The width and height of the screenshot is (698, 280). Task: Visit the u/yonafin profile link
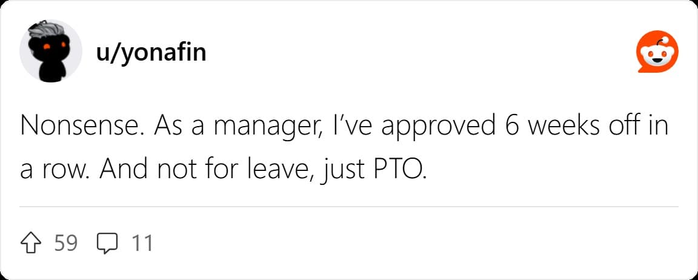coord(150,53)
